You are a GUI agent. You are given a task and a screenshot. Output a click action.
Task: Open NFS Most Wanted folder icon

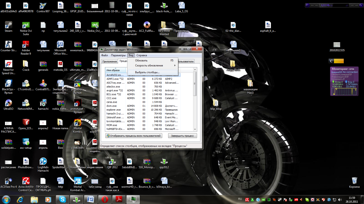click(164, 28)
